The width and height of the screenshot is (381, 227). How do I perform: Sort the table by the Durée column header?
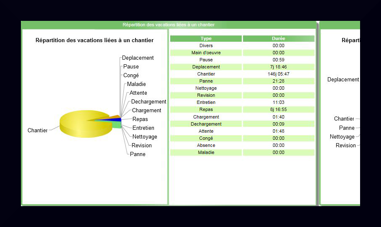coord(278,38)
